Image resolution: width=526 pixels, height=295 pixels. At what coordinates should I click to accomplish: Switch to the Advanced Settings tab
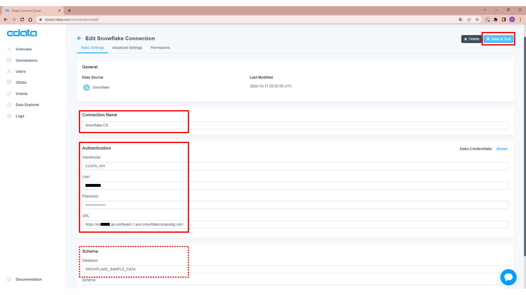click(127, 48)
